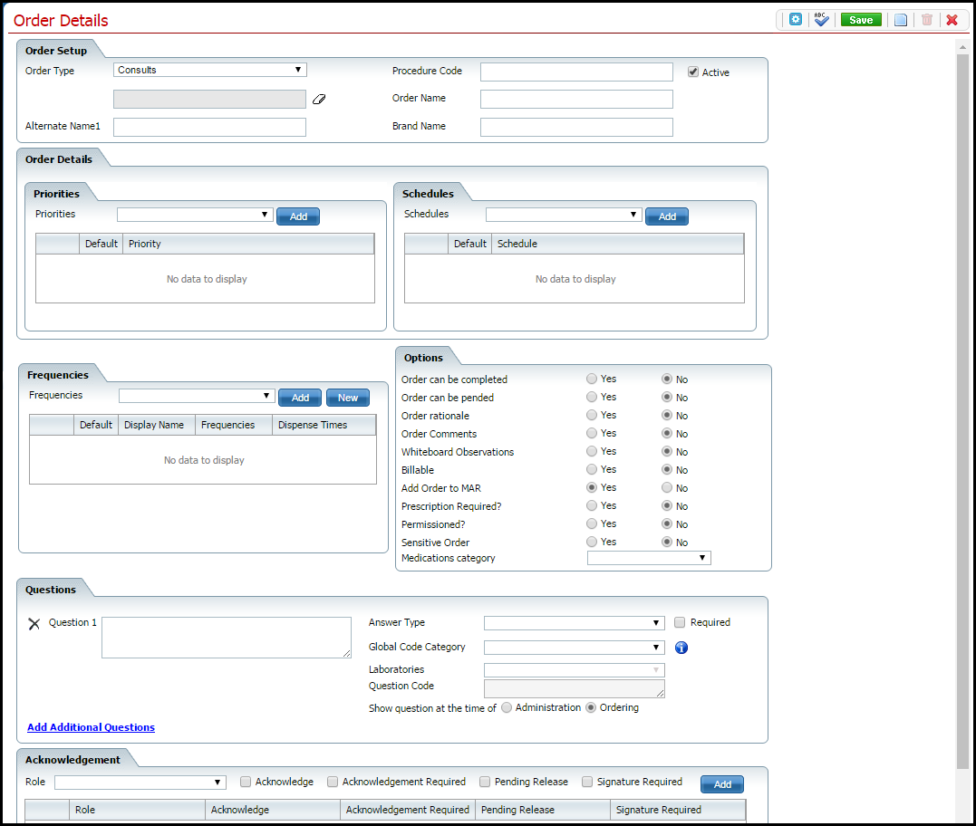Set Add Order to MAR to No
The image size is (976, 826).
[x=667, y=487]
